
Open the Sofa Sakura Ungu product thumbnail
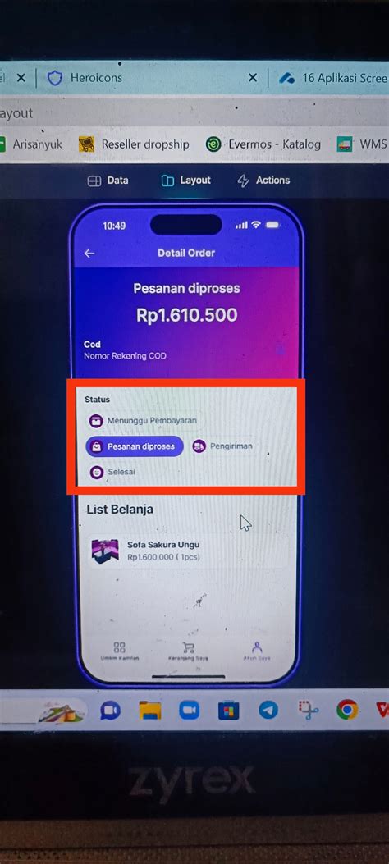(x=105, y=551)
